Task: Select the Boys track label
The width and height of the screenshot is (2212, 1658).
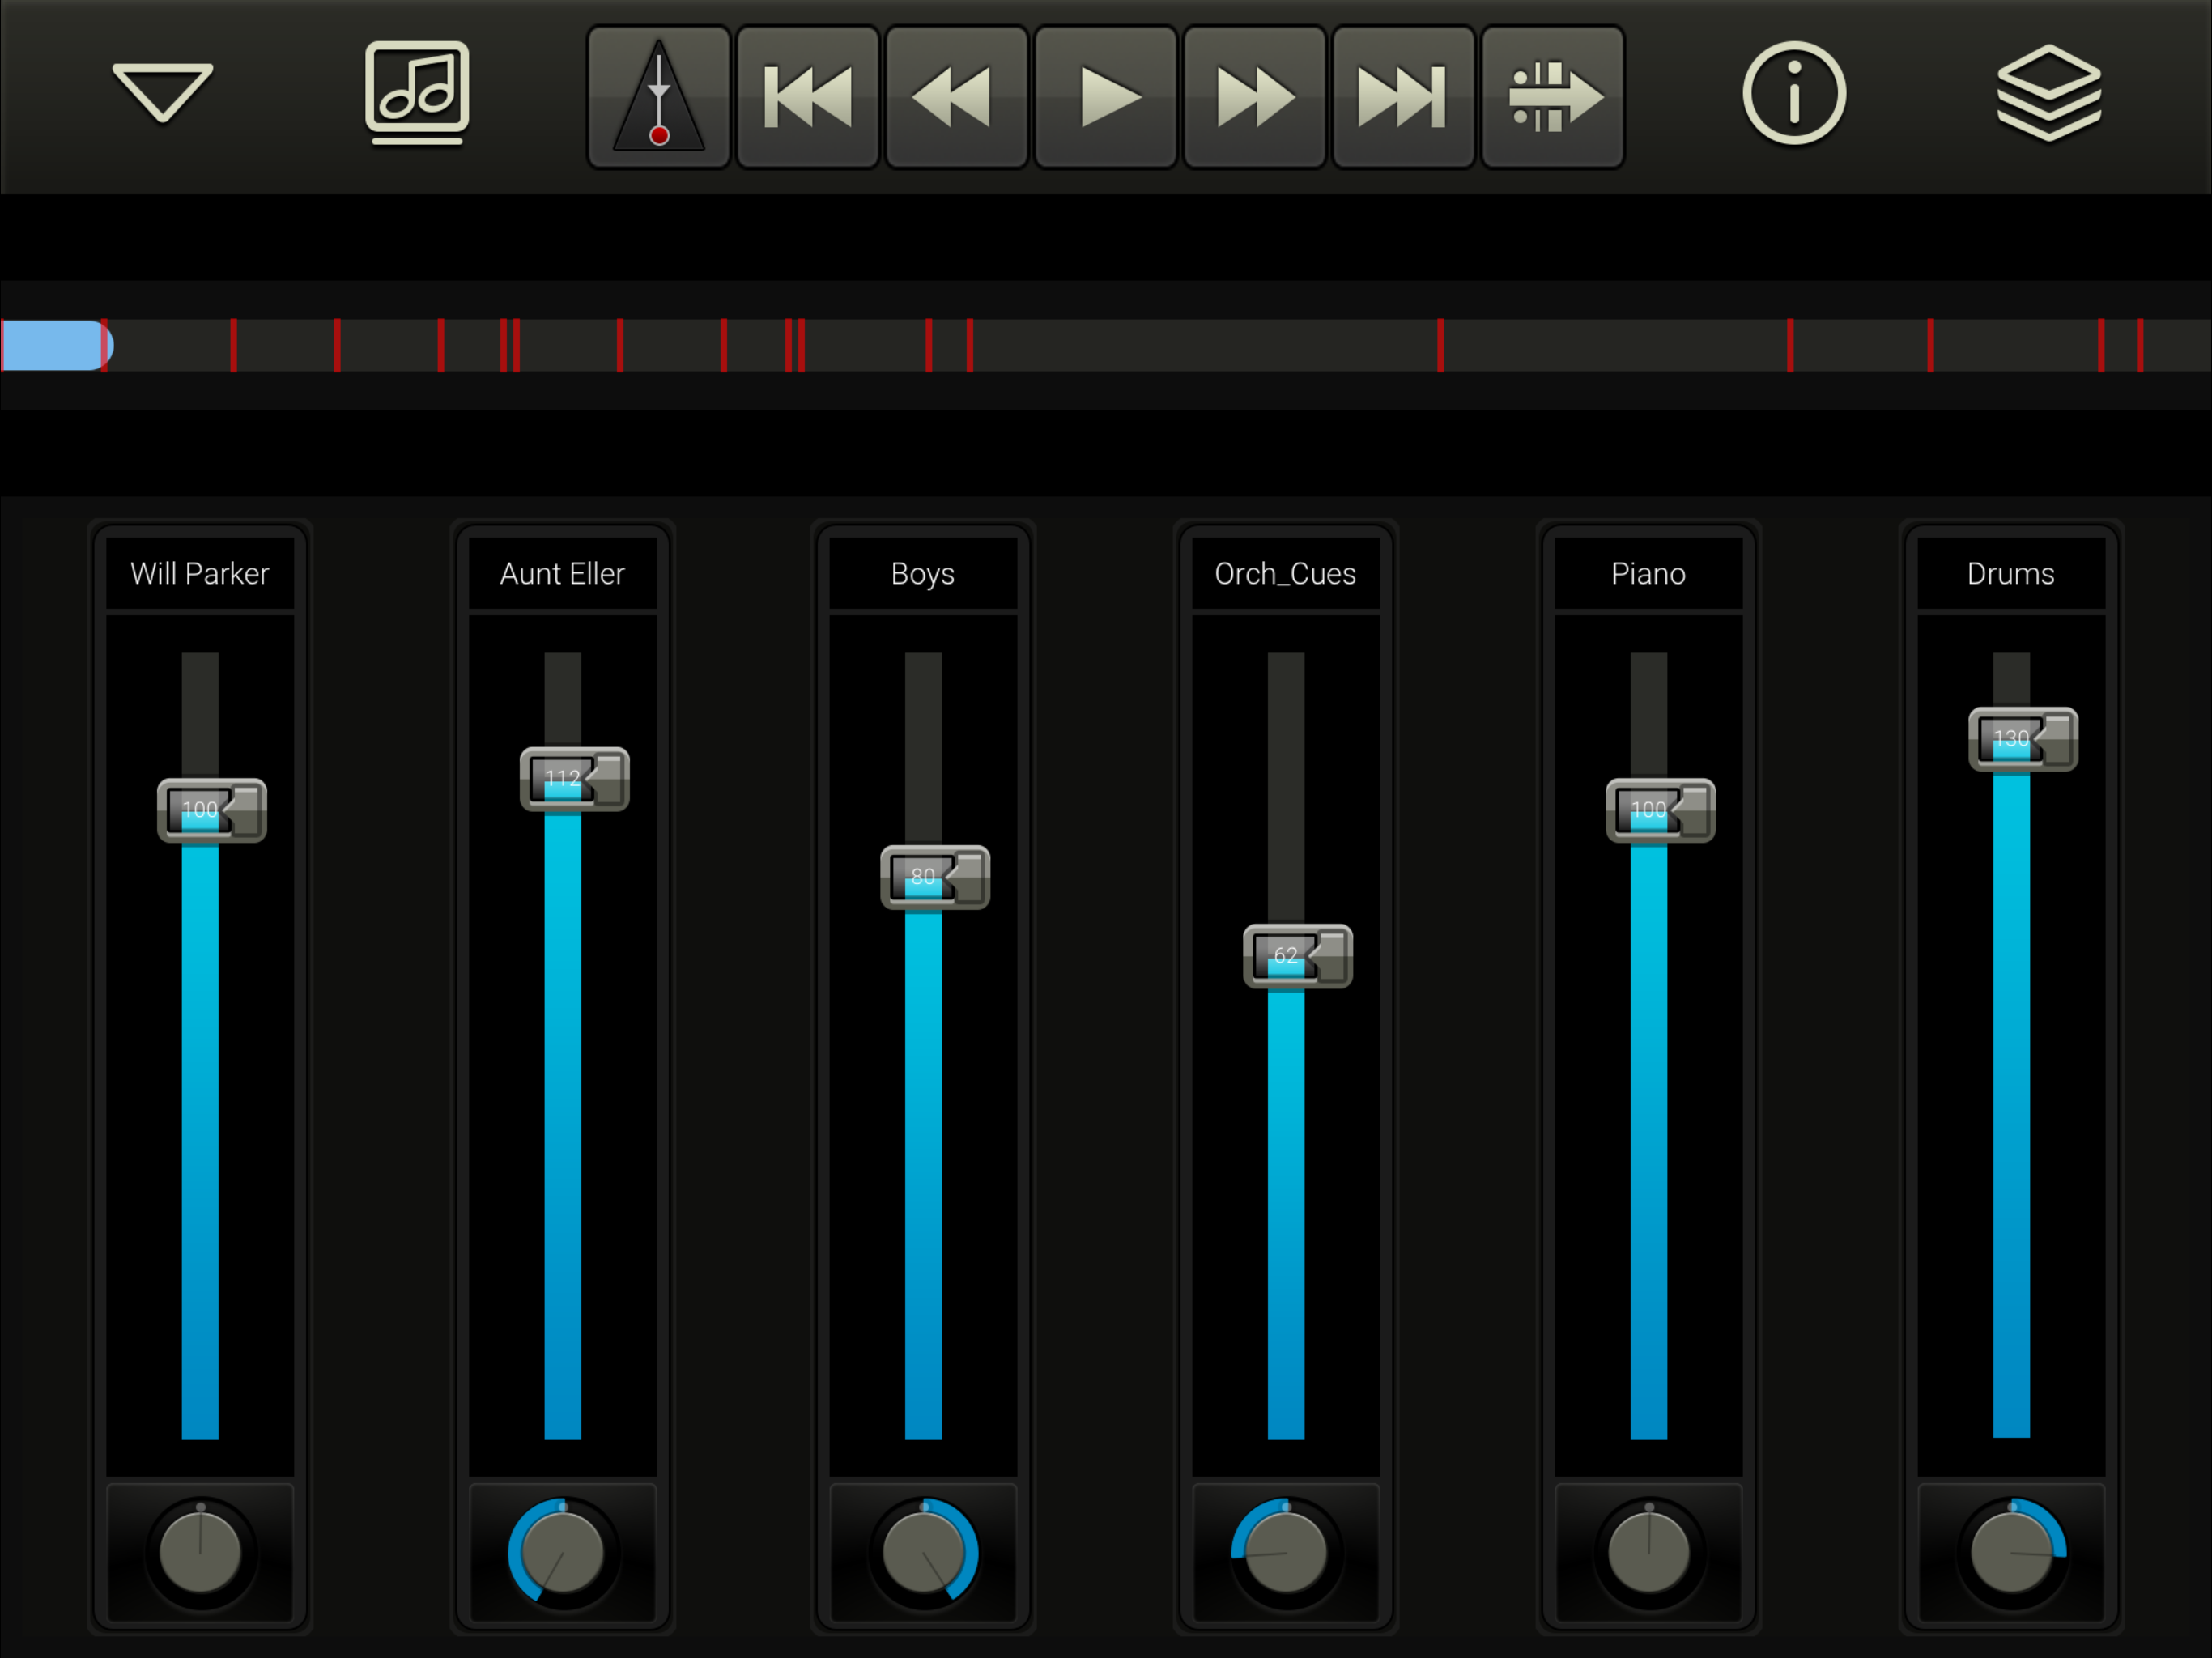Action: (x=923, y=573)
